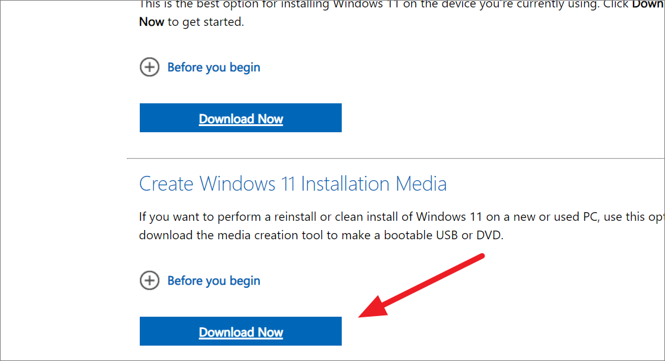Open upper Before you begin link text
The height and width of the screenshot is (361, 665).
point(214,68)
